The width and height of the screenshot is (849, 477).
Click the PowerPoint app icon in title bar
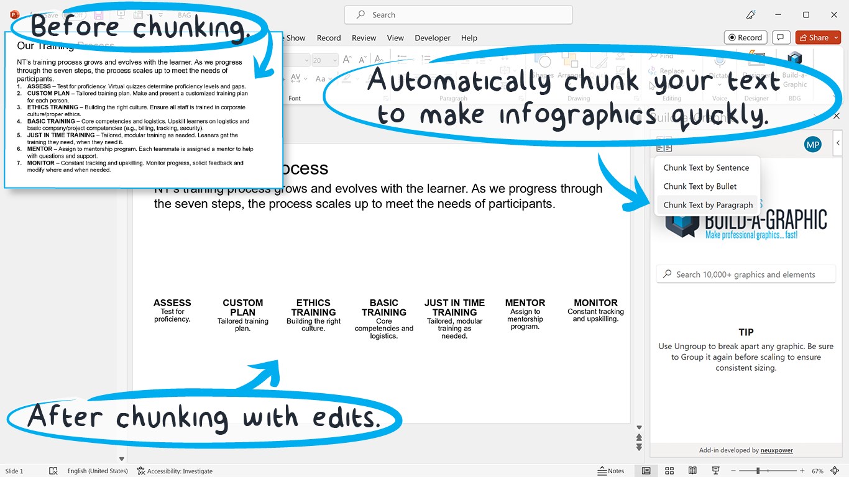(15, 14)
